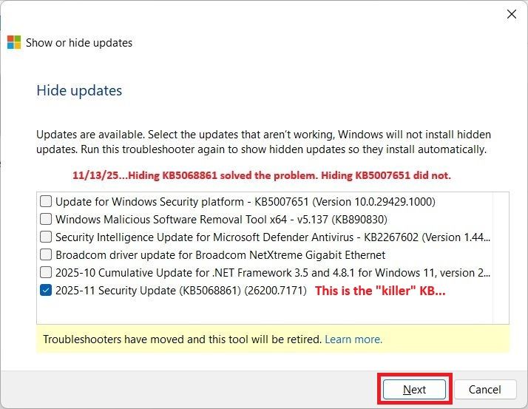Click the Windows logo icon in title
Image resolution: width=528 pixels, height=409 pixels.
[14, 42]
